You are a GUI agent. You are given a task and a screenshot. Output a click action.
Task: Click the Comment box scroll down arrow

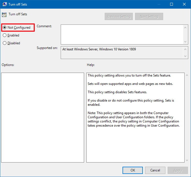pyautogui.click(x=185, y=42)
